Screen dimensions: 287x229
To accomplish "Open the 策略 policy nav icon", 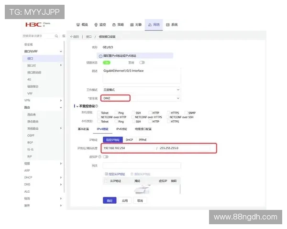I will 114,24.
